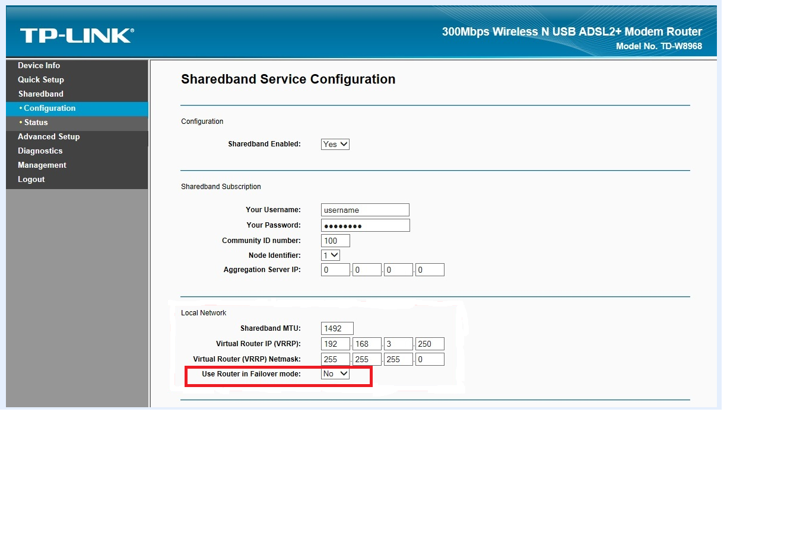Open Management section

point(42,165)
